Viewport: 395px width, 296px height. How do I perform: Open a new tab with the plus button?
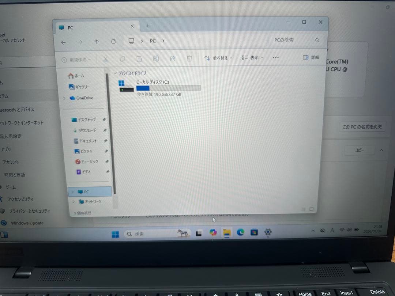coord(147,26)
